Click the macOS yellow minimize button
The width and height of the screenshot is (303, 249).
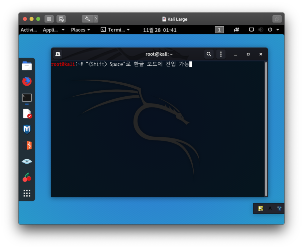32,19
